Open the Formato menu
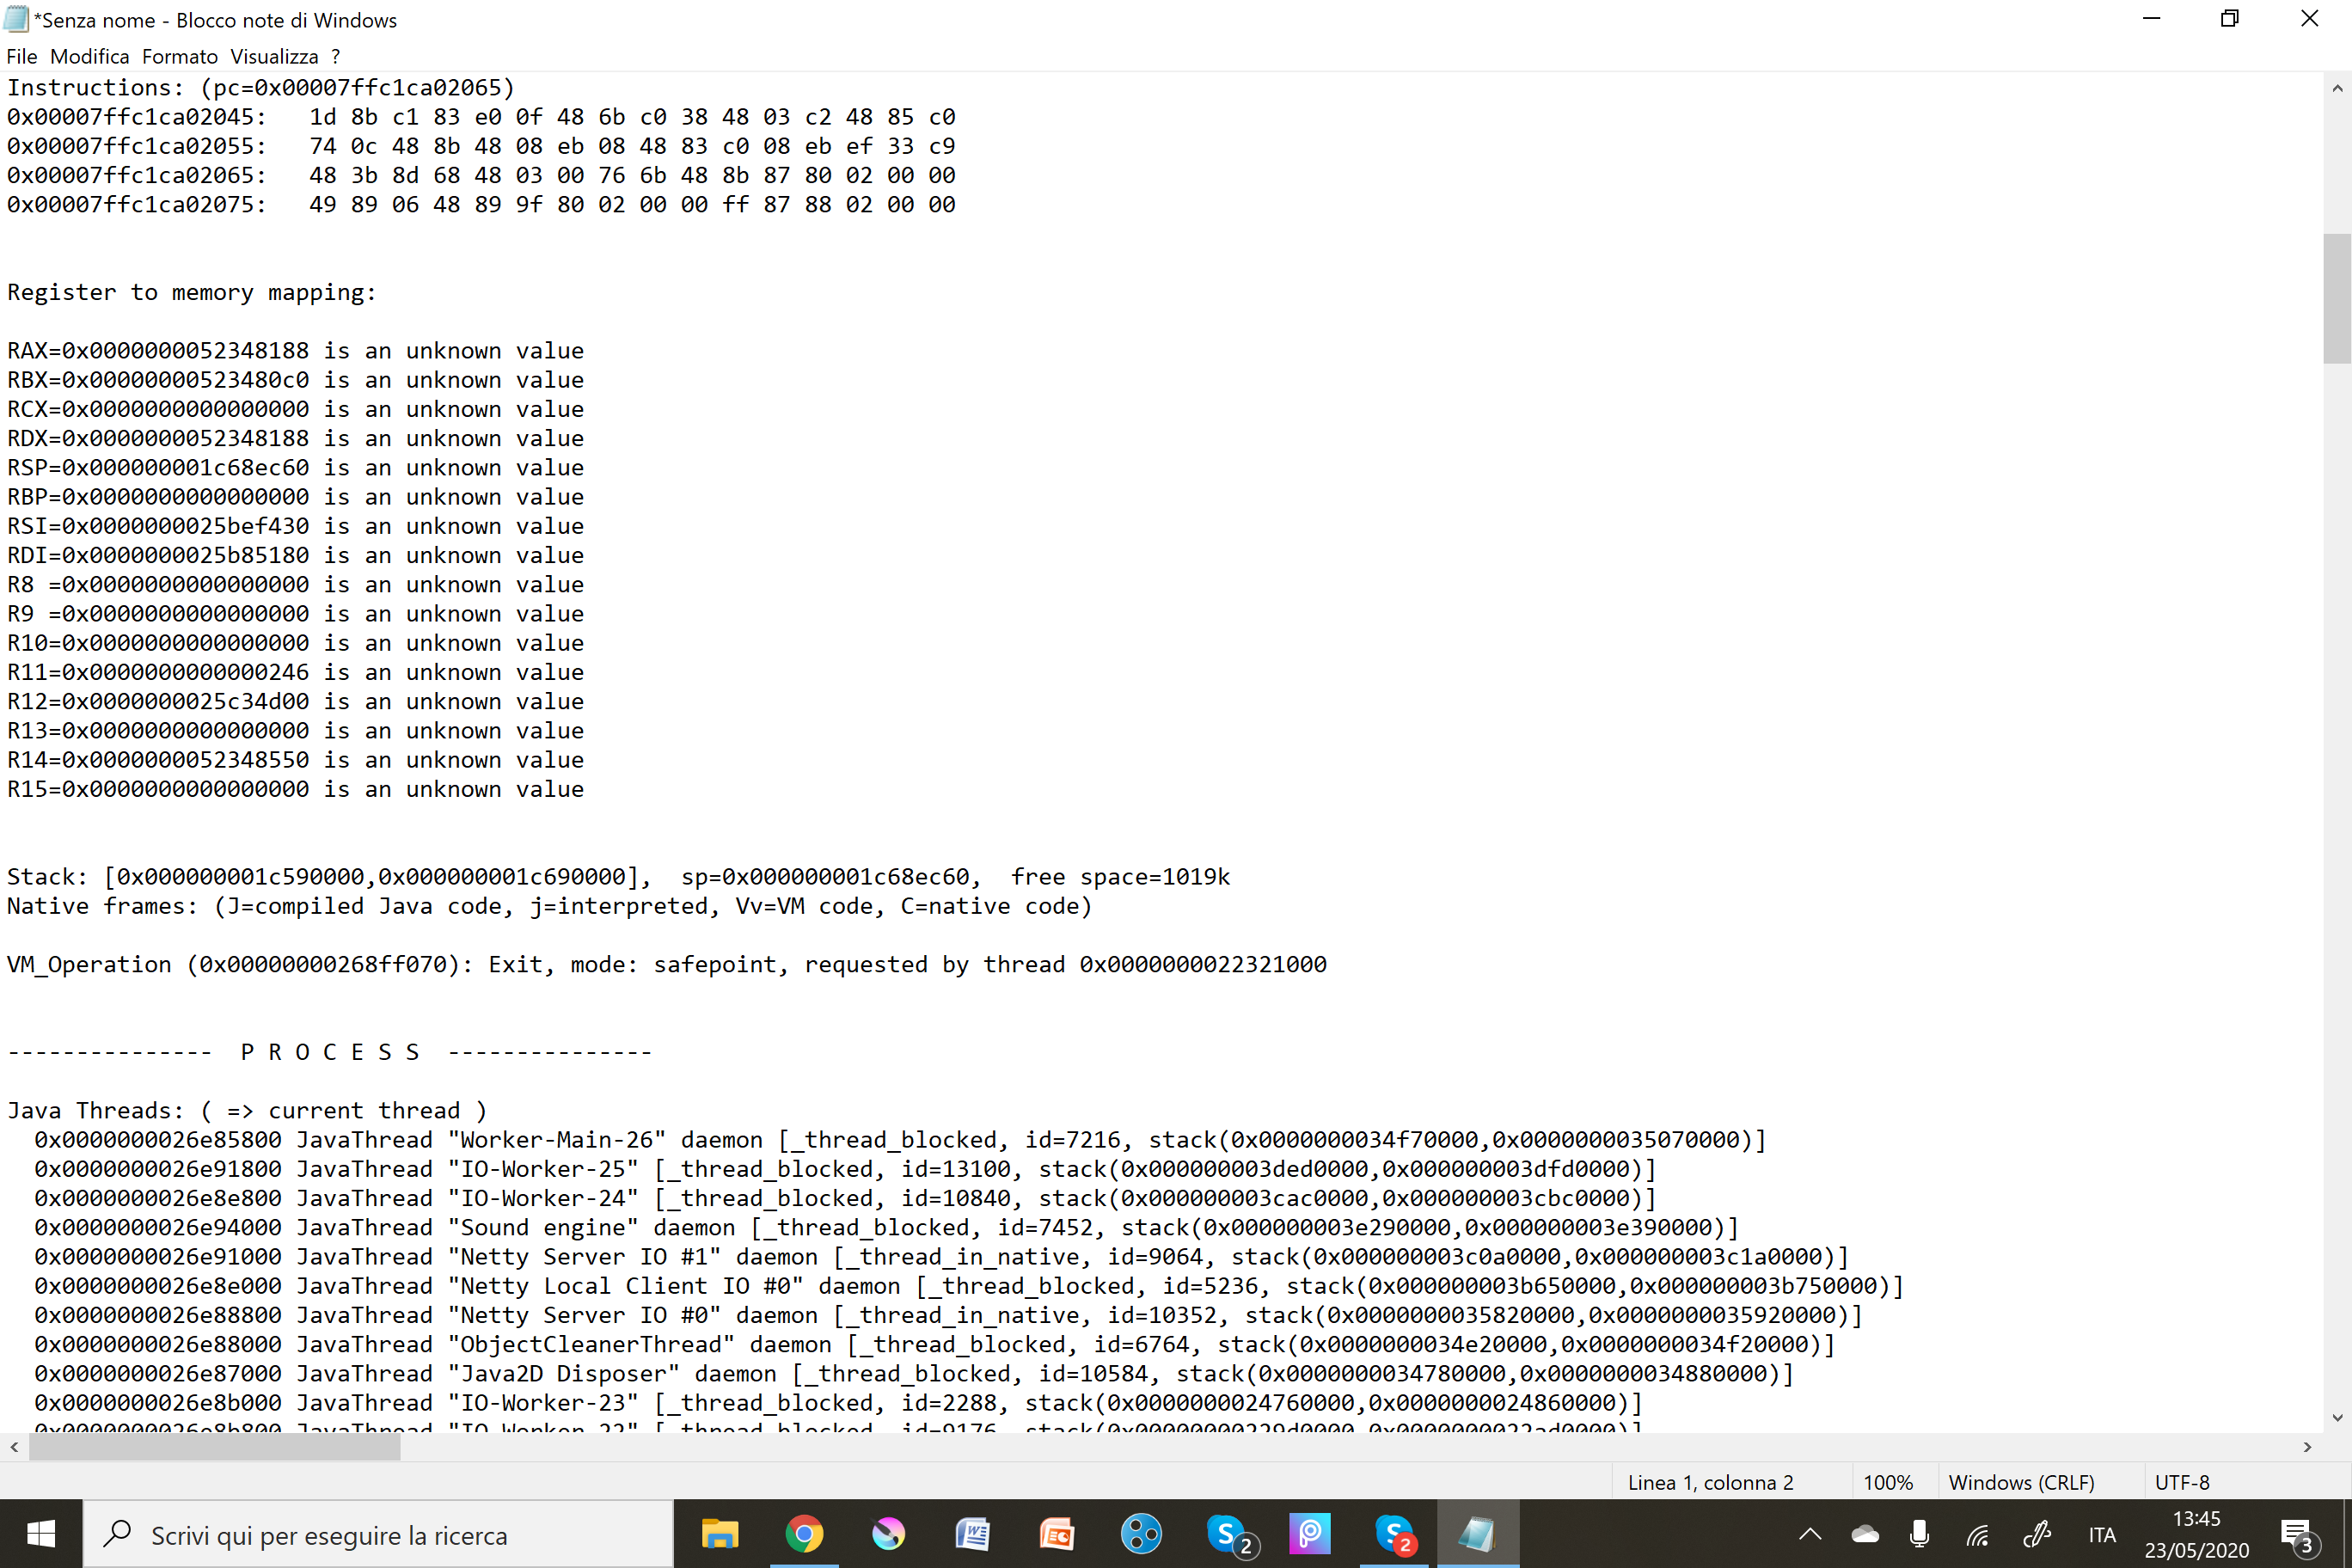Screen dimensions: 2352x1568 point(180,57)
